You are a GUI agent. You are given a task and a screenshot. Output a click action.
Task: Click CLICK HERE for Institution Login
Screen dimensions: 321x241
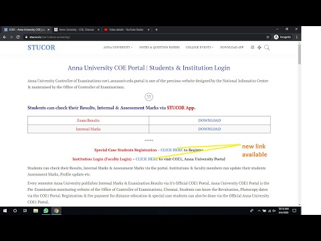146,159
